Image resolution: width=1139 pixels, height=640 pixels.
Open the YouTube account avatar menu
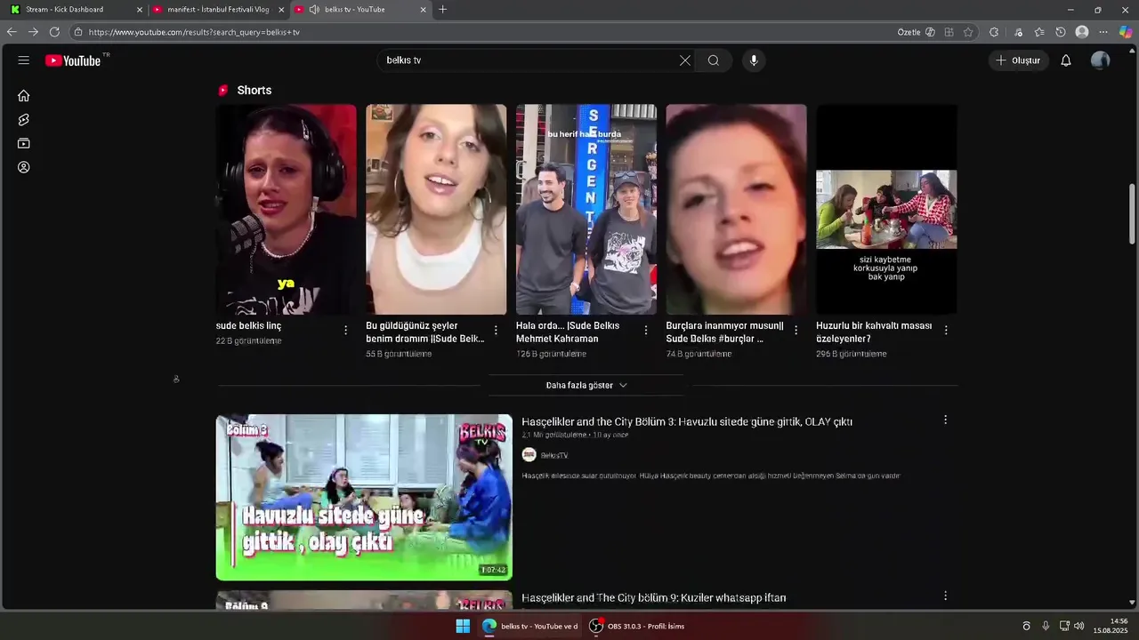[1101, 60]
